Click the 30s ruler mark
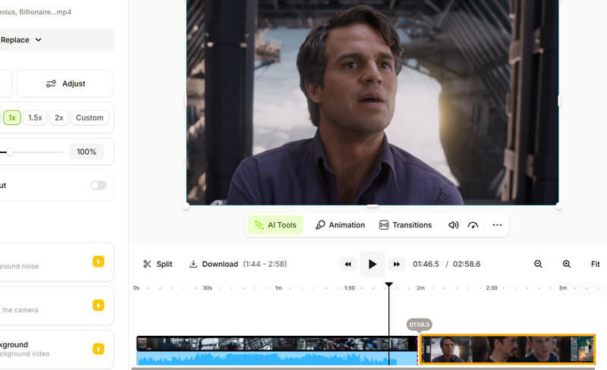The image size is (607, 370). coord(207,288)
